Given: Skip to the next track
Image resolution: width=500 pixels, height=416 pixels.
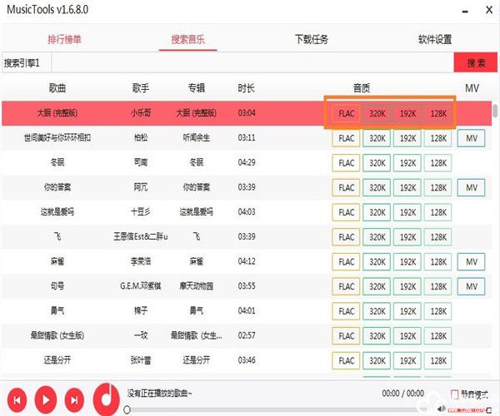Looking at the screenshot, I should (x=74, y=399).
